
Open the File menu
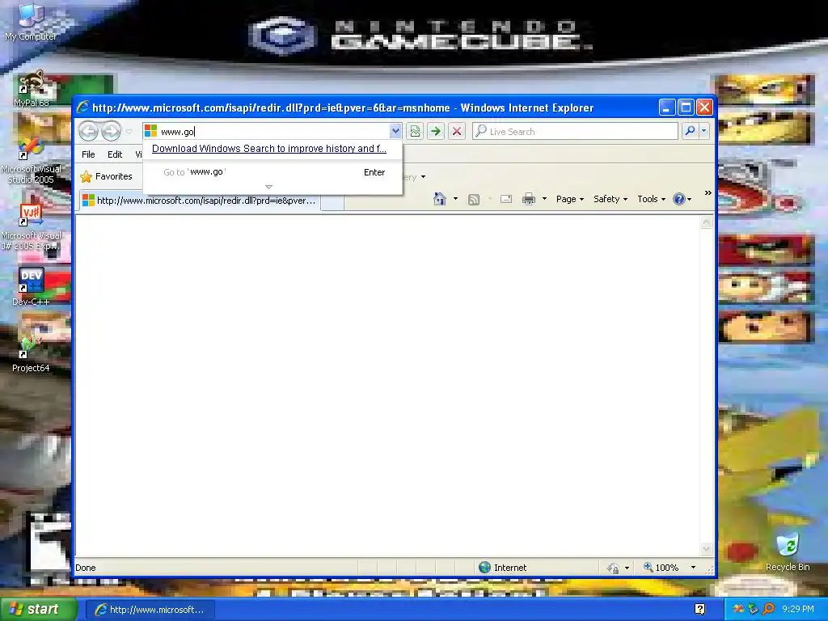(x=88, y=154)
